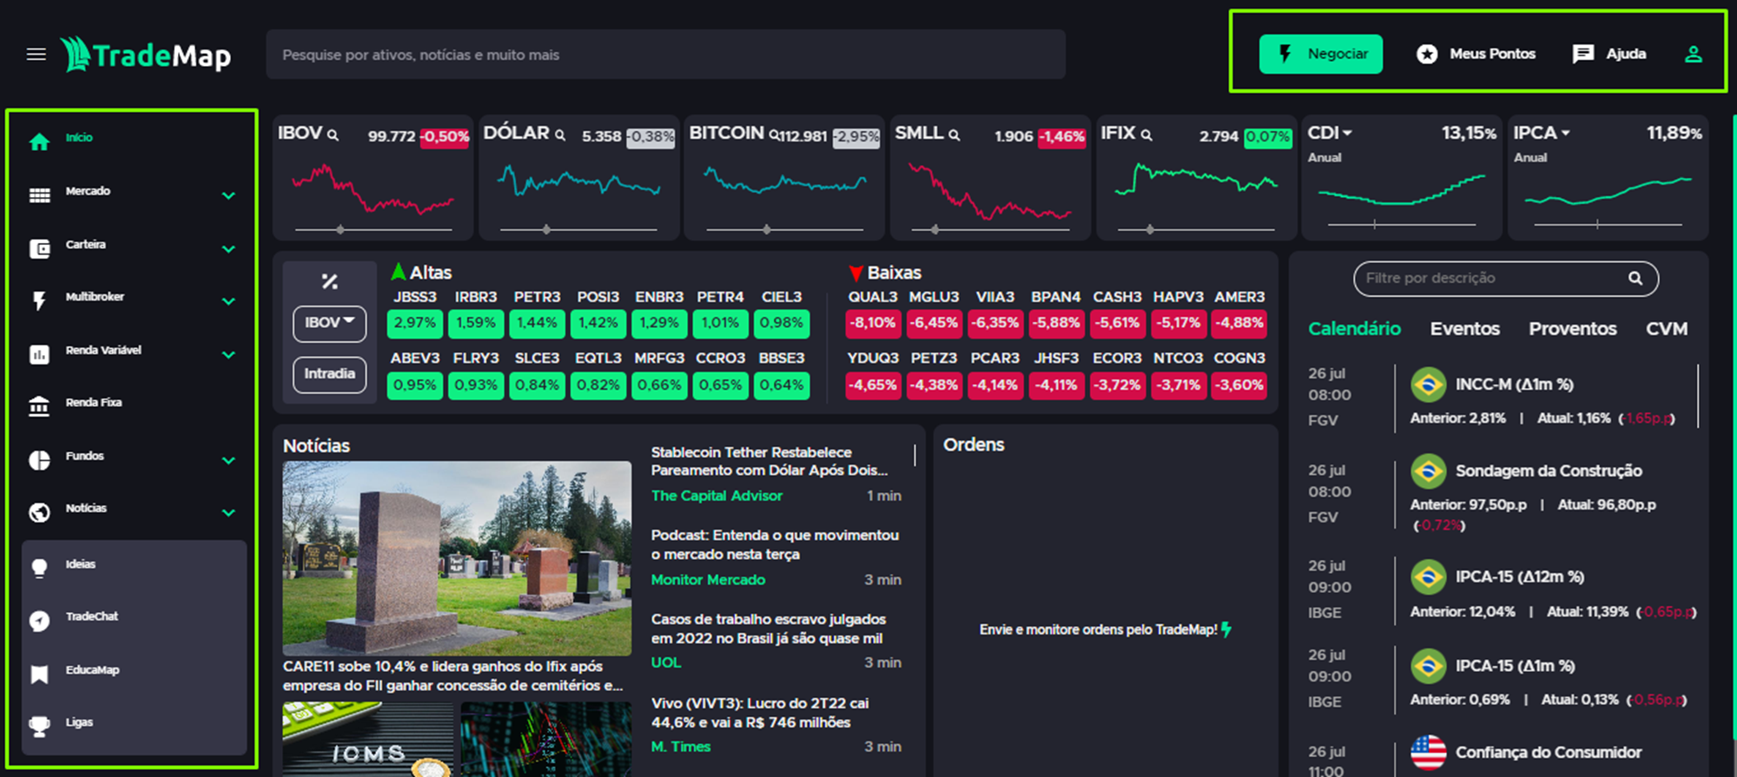Click the DÓLAR magnifier icon

[560, 135]
